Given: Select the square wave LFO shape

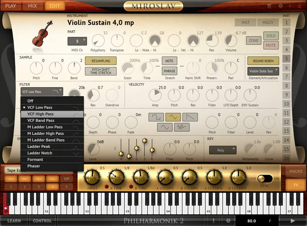Looking at the screenshot, I should pos(156,117).
